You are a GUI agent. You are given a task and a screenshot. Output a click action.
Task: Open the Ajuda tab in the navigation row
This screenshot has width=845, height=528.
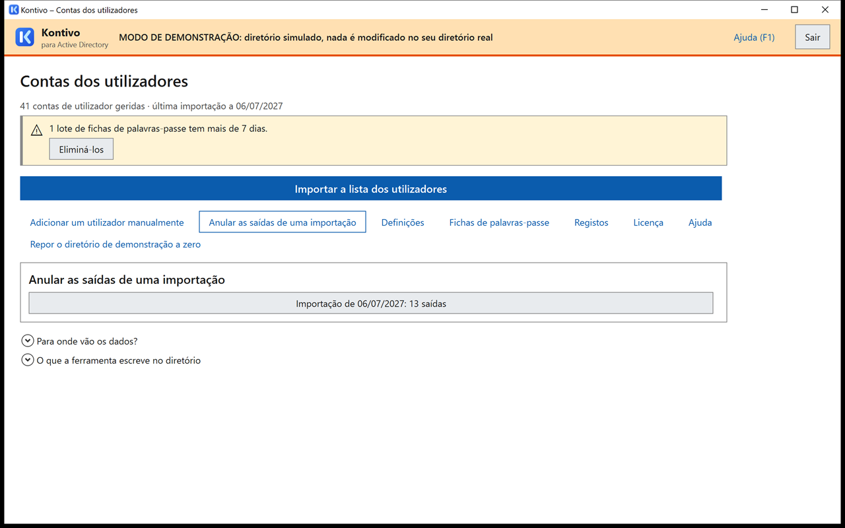(700, 222)
